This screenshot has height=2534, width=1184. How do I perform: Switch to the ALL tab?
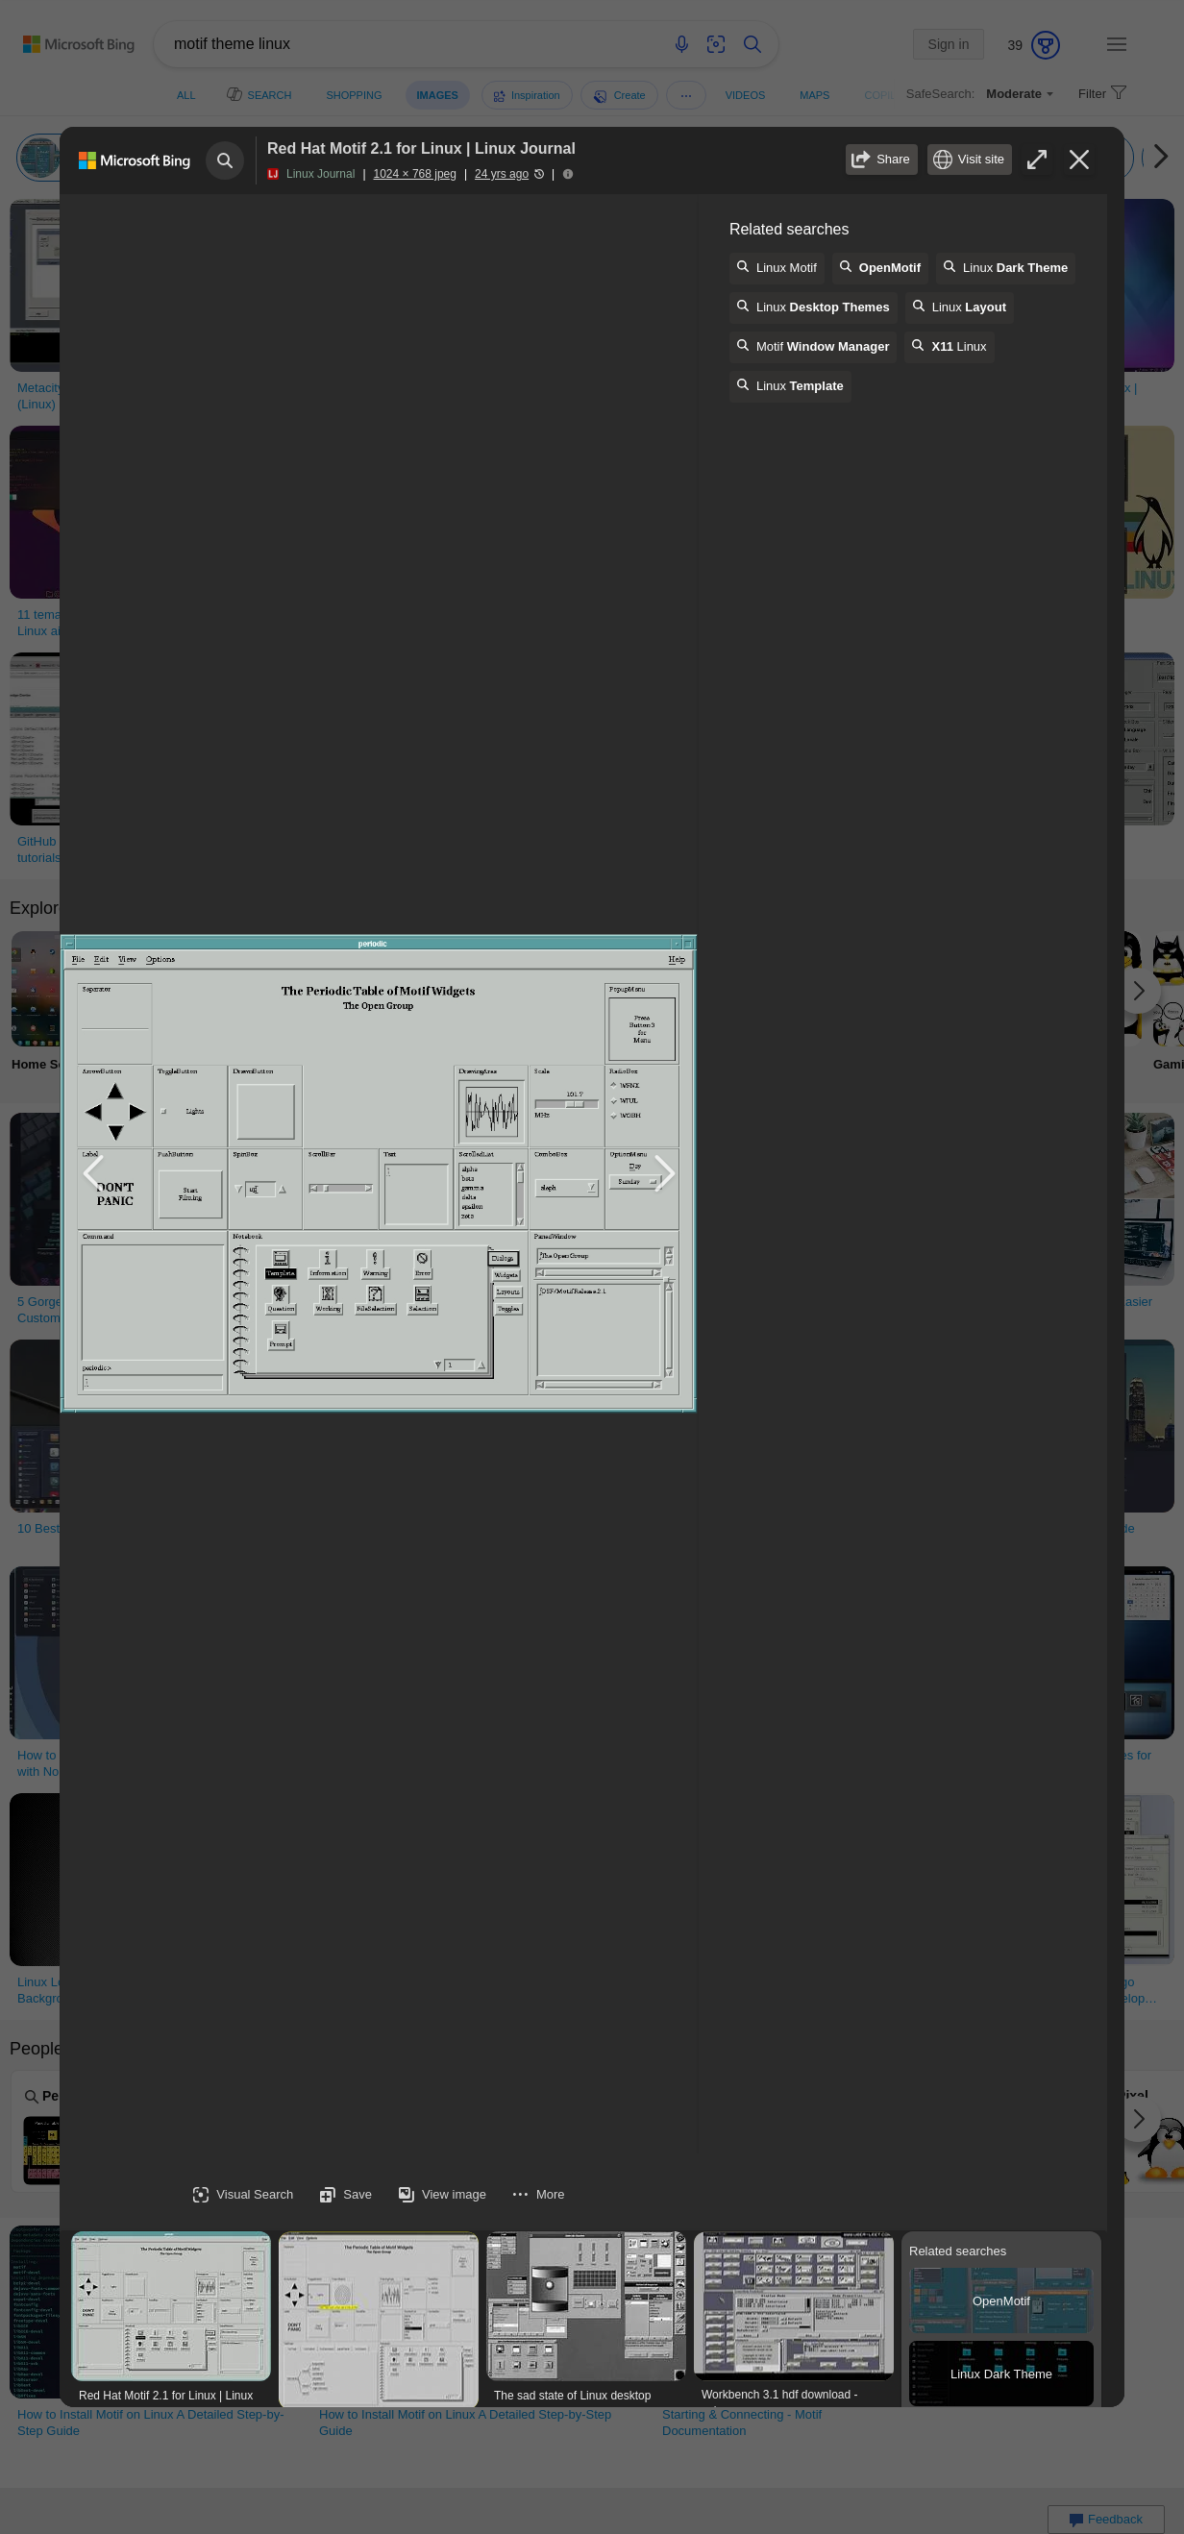[x=185, y=95]
